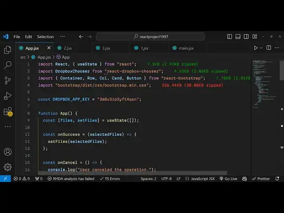The width and height of the screenshot is (284, 213).
Task: Click the reactproject1997 command center search box
Action: click(150, 36)
